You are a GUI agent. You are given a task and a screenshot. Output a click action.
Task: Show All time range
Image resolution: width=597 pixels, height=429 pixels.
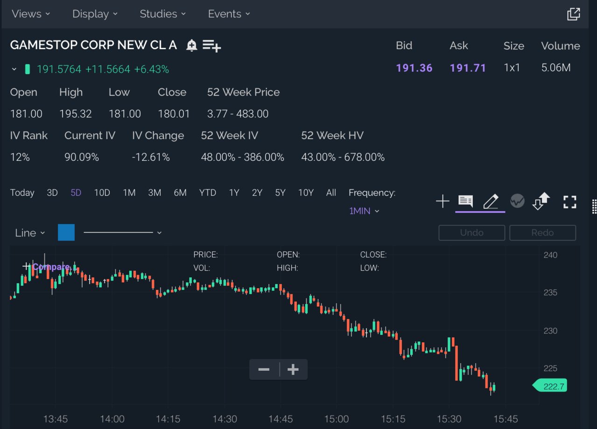pyautogui.click(x=331, y=193)
